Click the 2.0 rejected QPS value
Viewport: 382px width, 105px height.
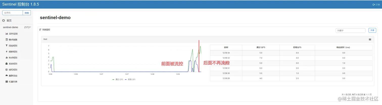click(297, 78)
